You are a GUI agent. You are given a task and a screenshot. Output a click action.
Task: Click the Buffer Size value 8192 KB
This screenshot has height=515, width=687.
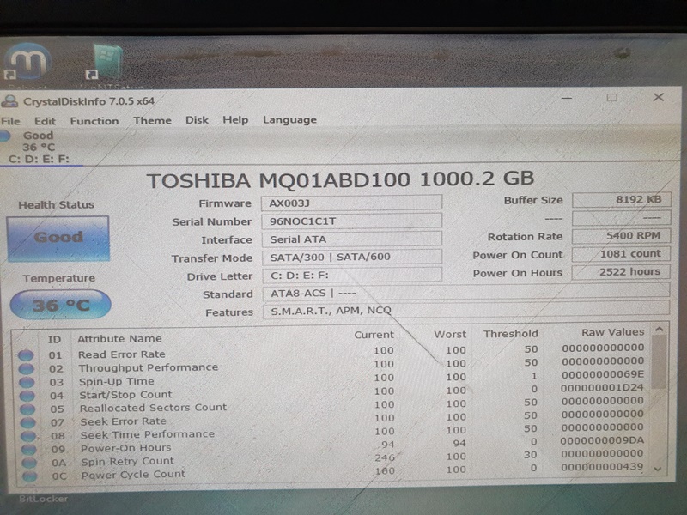pos(621,200)
